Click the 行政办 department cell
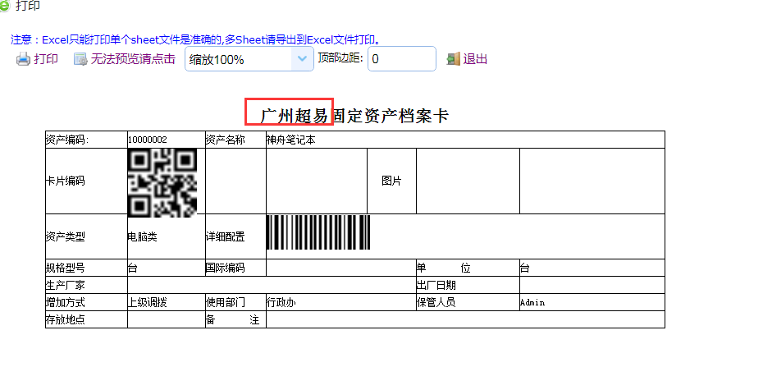Screen dimensions: 763x390 click(281, 302)
